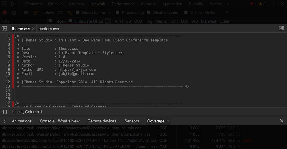
Task: Open the Performance panel
Action: coord(123,4)
